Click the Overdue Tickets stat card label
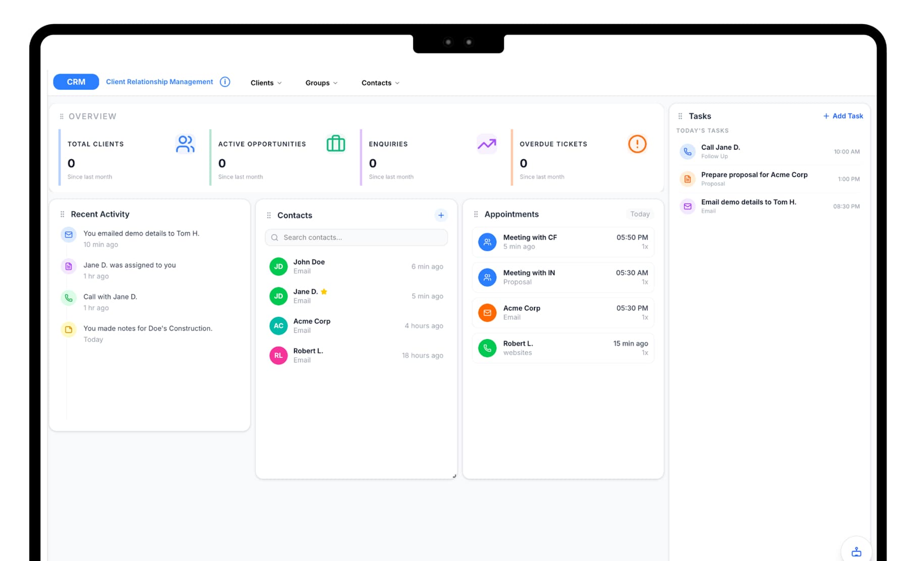Viewport: 921px width, 561px height. 553,144
